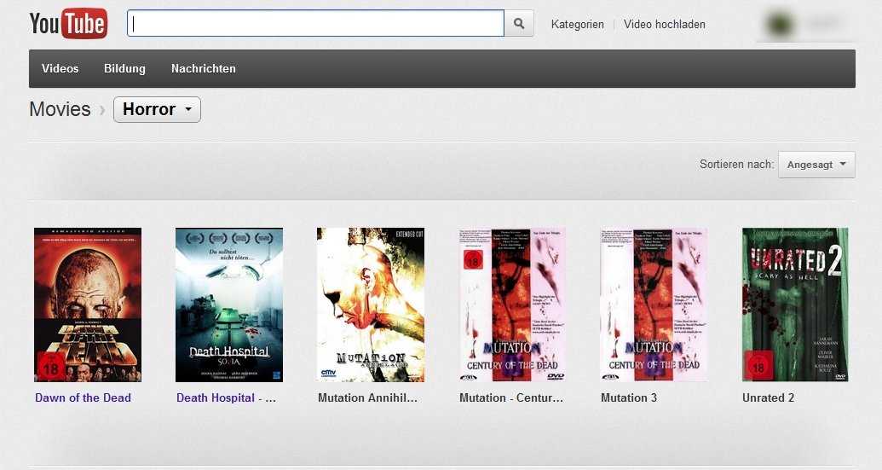Open the Death Hospital poster

(x=229, y=305)
